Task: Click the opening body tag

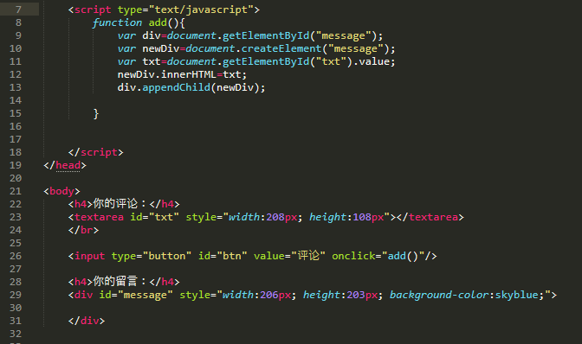Action: [61, 191]
